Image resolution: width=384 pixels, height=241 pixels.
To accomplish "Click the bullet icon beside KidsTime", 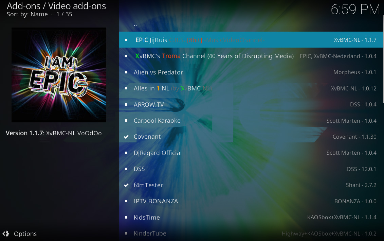I will point(126,217).
